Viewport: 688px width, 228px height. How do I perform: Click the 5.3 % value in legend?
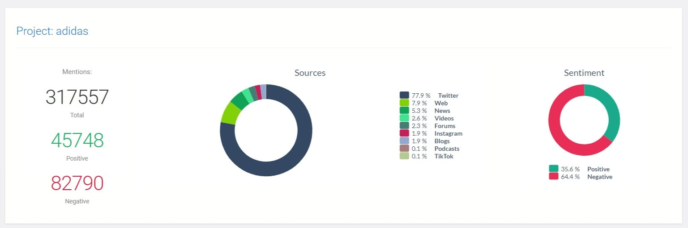click(x=419, y=111)
